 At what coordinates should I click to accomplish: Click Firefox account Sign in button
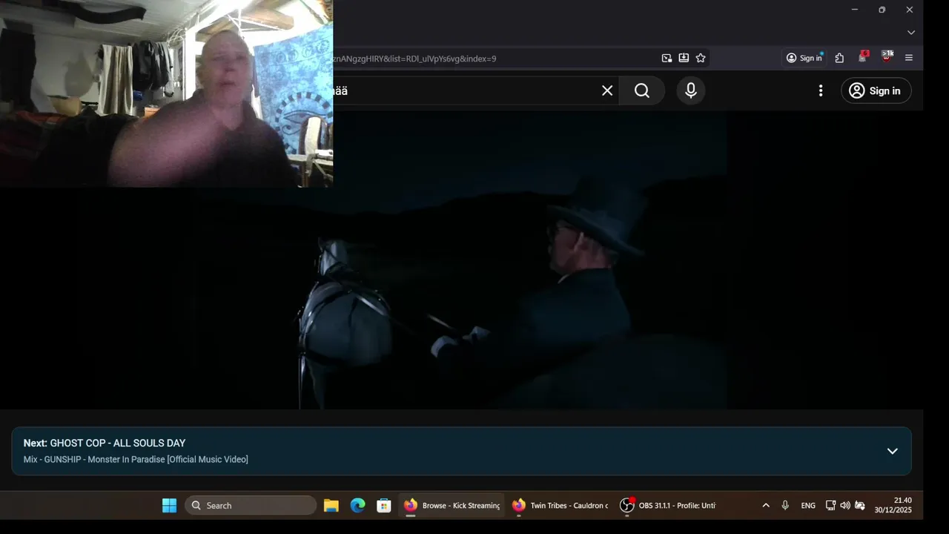[804, 58]
